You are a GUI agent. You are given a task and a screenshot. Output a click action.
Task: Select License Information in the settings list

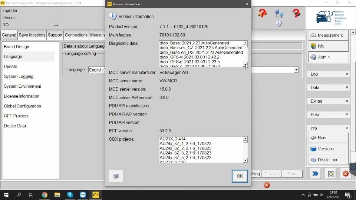[x=22, y=96]
